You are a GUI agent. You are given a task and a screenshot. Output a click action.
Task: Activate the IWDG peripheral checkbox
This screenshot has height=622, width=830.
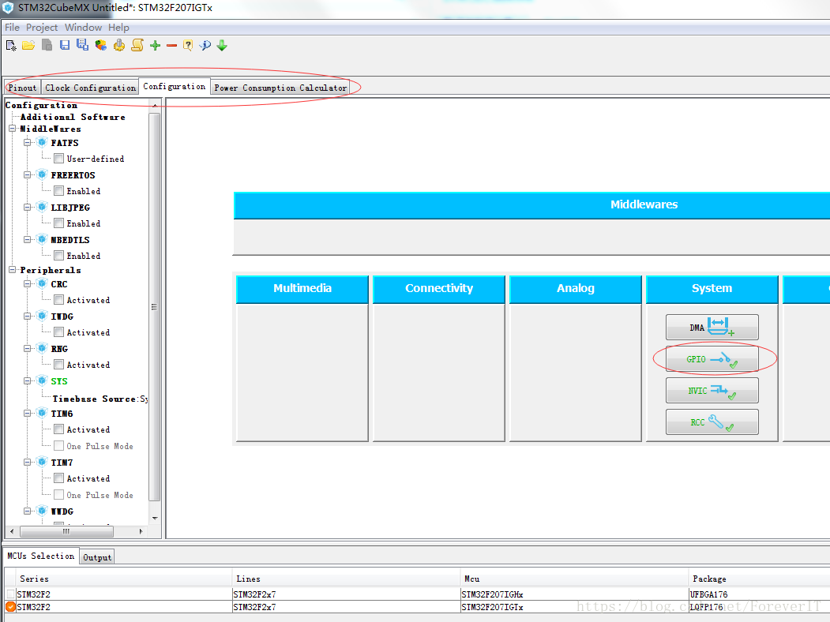tap(58, 332)
